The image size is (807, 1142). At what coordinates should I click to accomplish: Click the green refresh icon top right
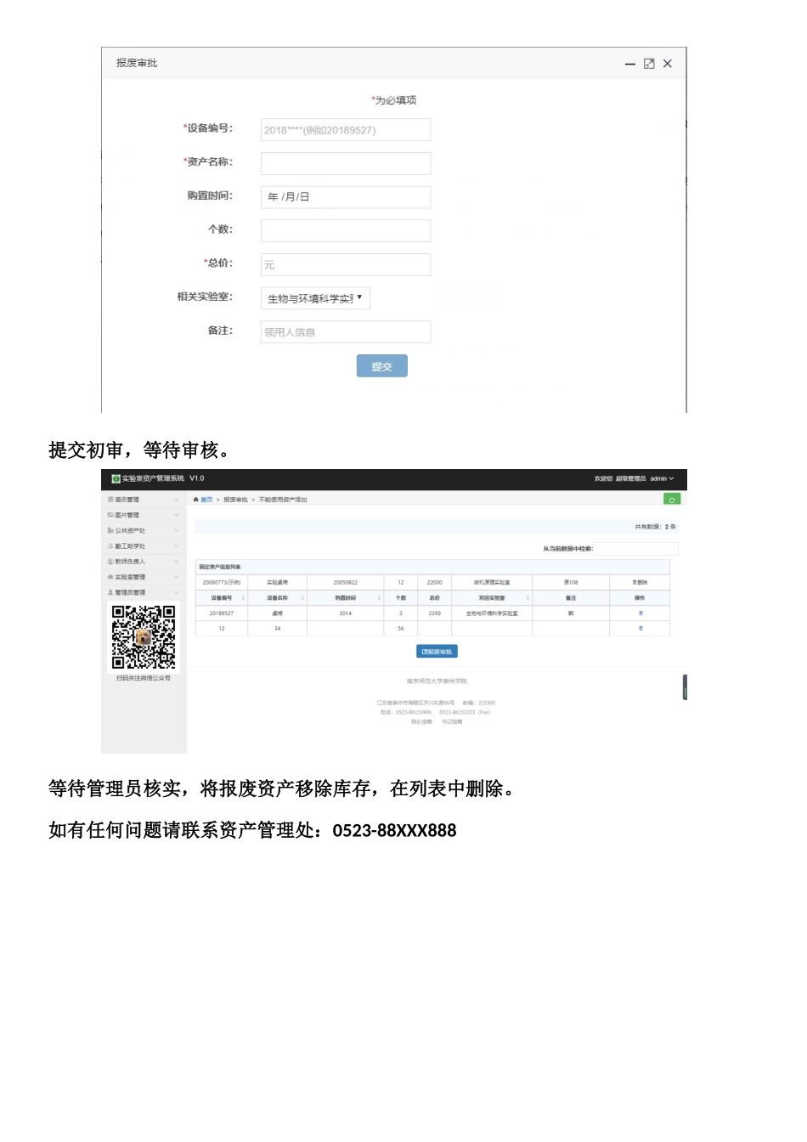point(671,500)
